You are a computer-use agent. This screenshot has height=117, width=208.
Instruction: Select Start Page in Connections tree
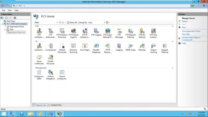click(11, 21)
